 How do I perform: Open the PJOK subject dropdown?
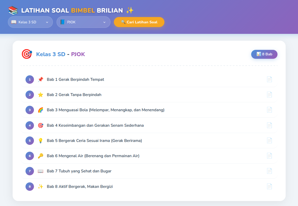pyautogui.click(x=83, y=22)
